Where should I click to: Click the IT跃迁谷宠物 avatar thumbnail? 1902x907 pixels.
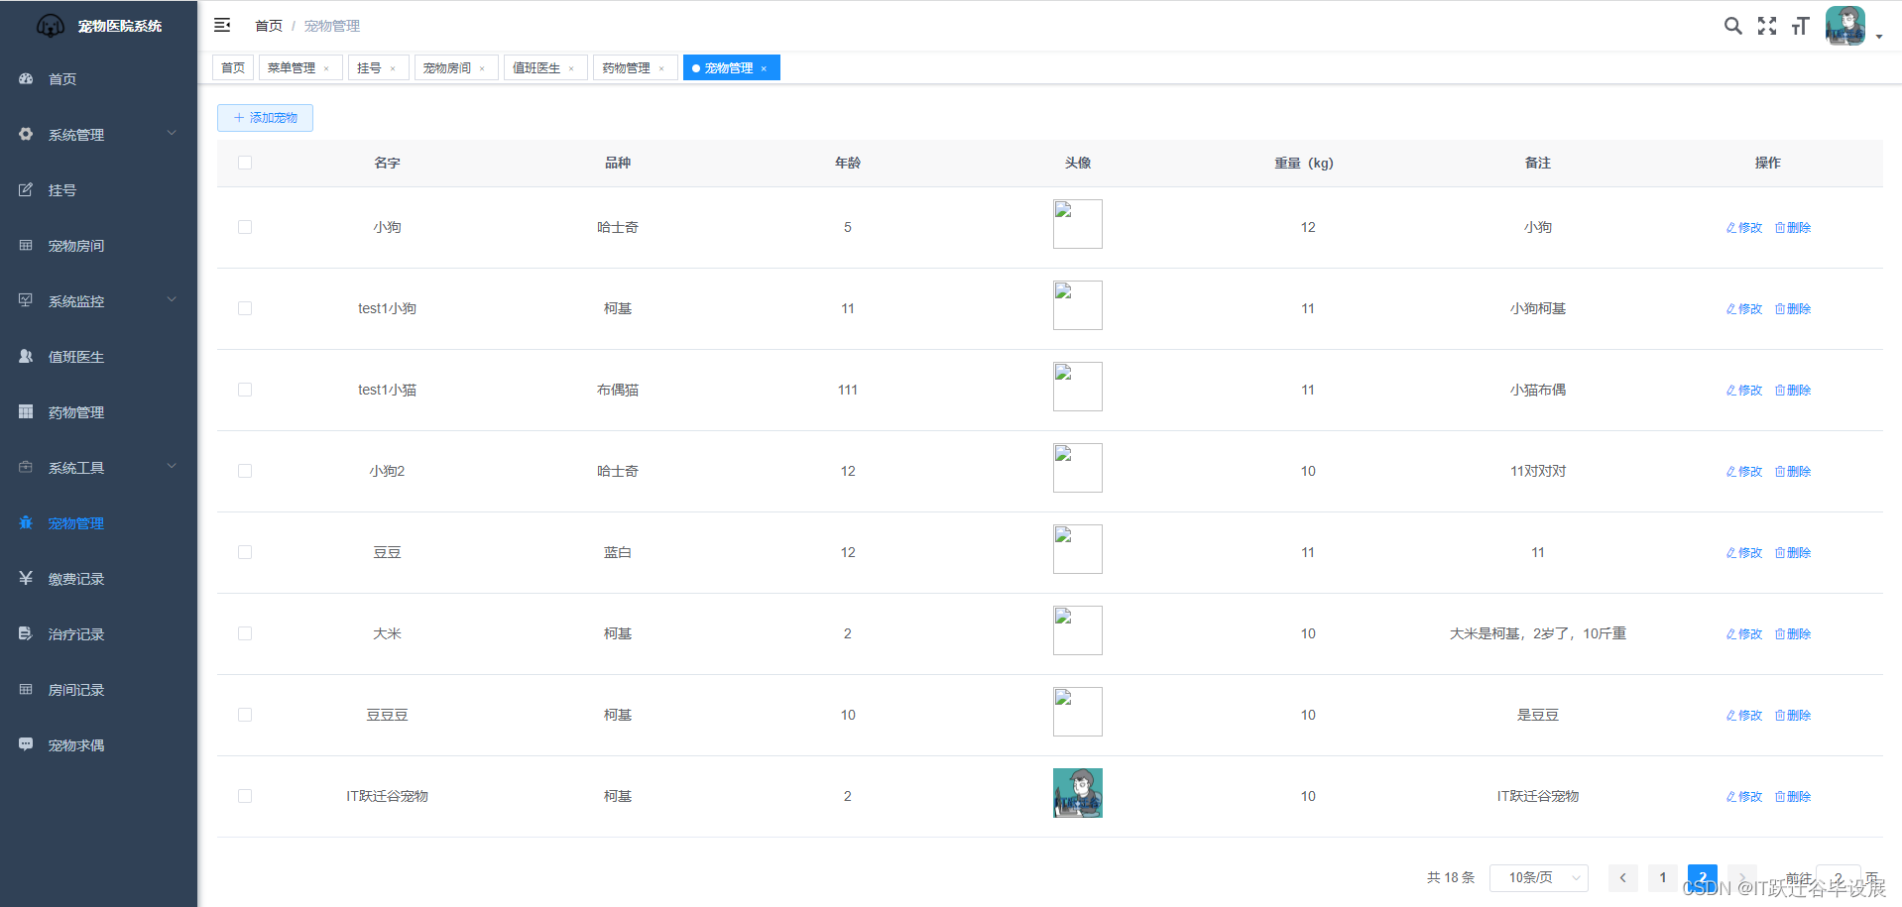pos(1077,793)
